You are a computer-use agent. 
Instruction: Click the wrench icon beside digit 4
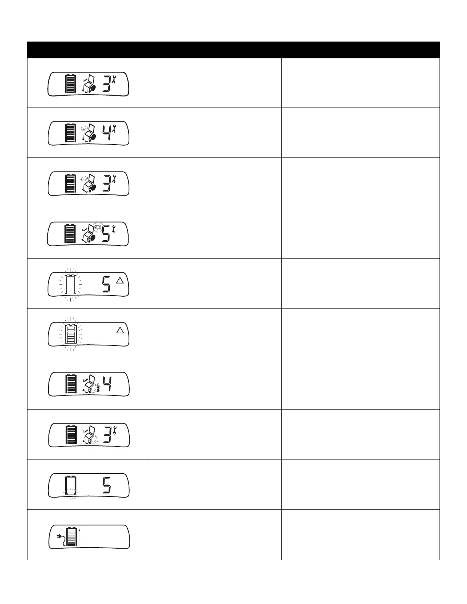coord(114,128)
